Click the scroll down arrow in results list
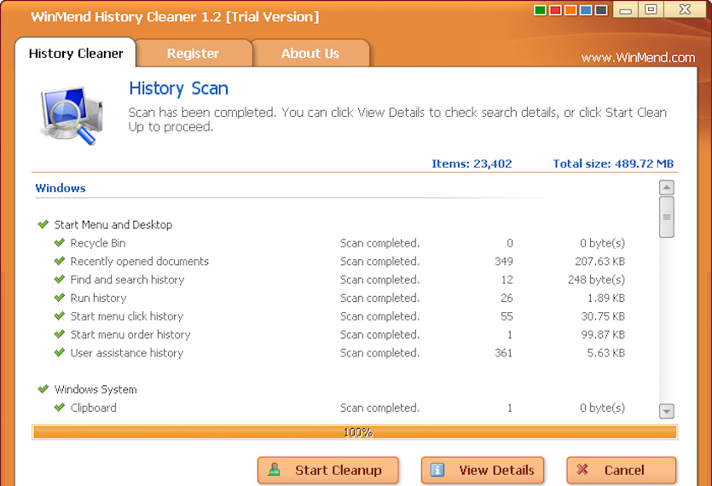This screenshot has width=712, height=486. tap(667, 411)
